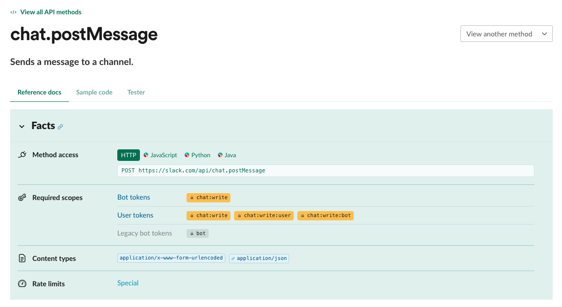The image size is (562, 307).
Task: Click the Method access label
Action: 55,155
